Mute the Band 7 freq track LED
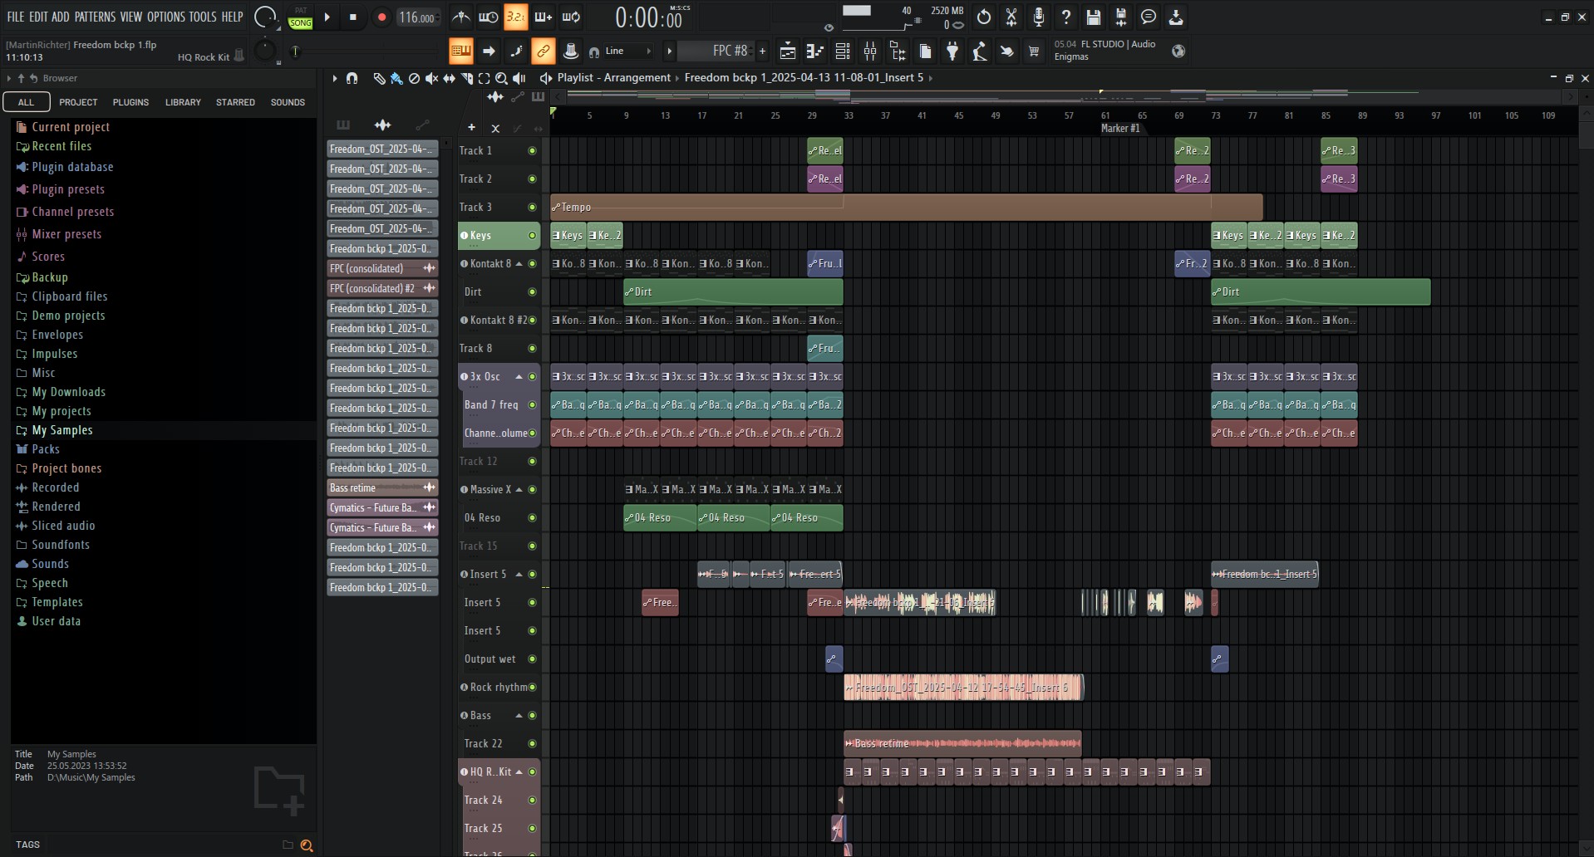Viewport: 1594px width, 857px height. coord(532,405)
